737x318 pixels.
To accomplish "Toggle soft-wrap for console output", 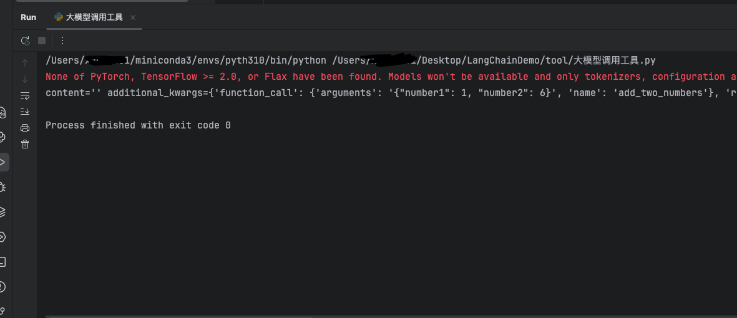I will click(x=25, y=95).
